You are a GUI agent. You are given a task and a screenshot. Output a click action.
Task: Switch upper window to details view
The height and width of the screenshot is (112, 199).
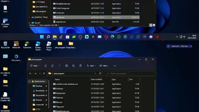(151, 25)
